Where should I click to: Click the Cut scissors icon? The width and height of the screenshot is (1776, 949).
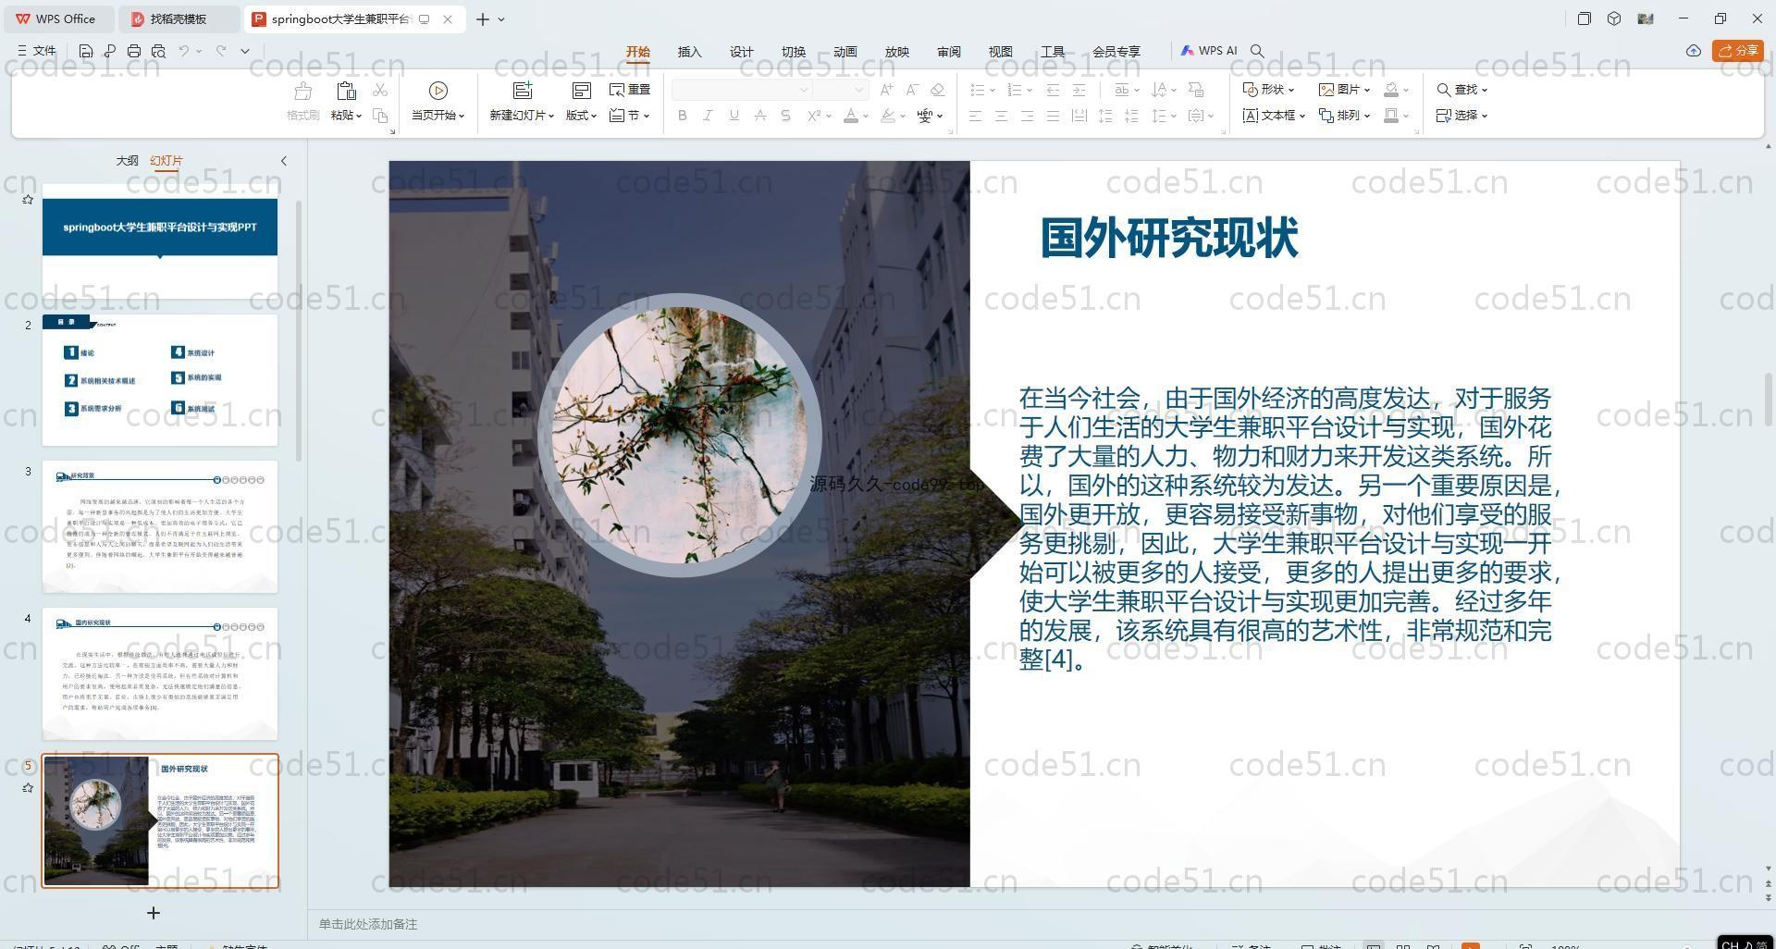[x=380, y=90]
